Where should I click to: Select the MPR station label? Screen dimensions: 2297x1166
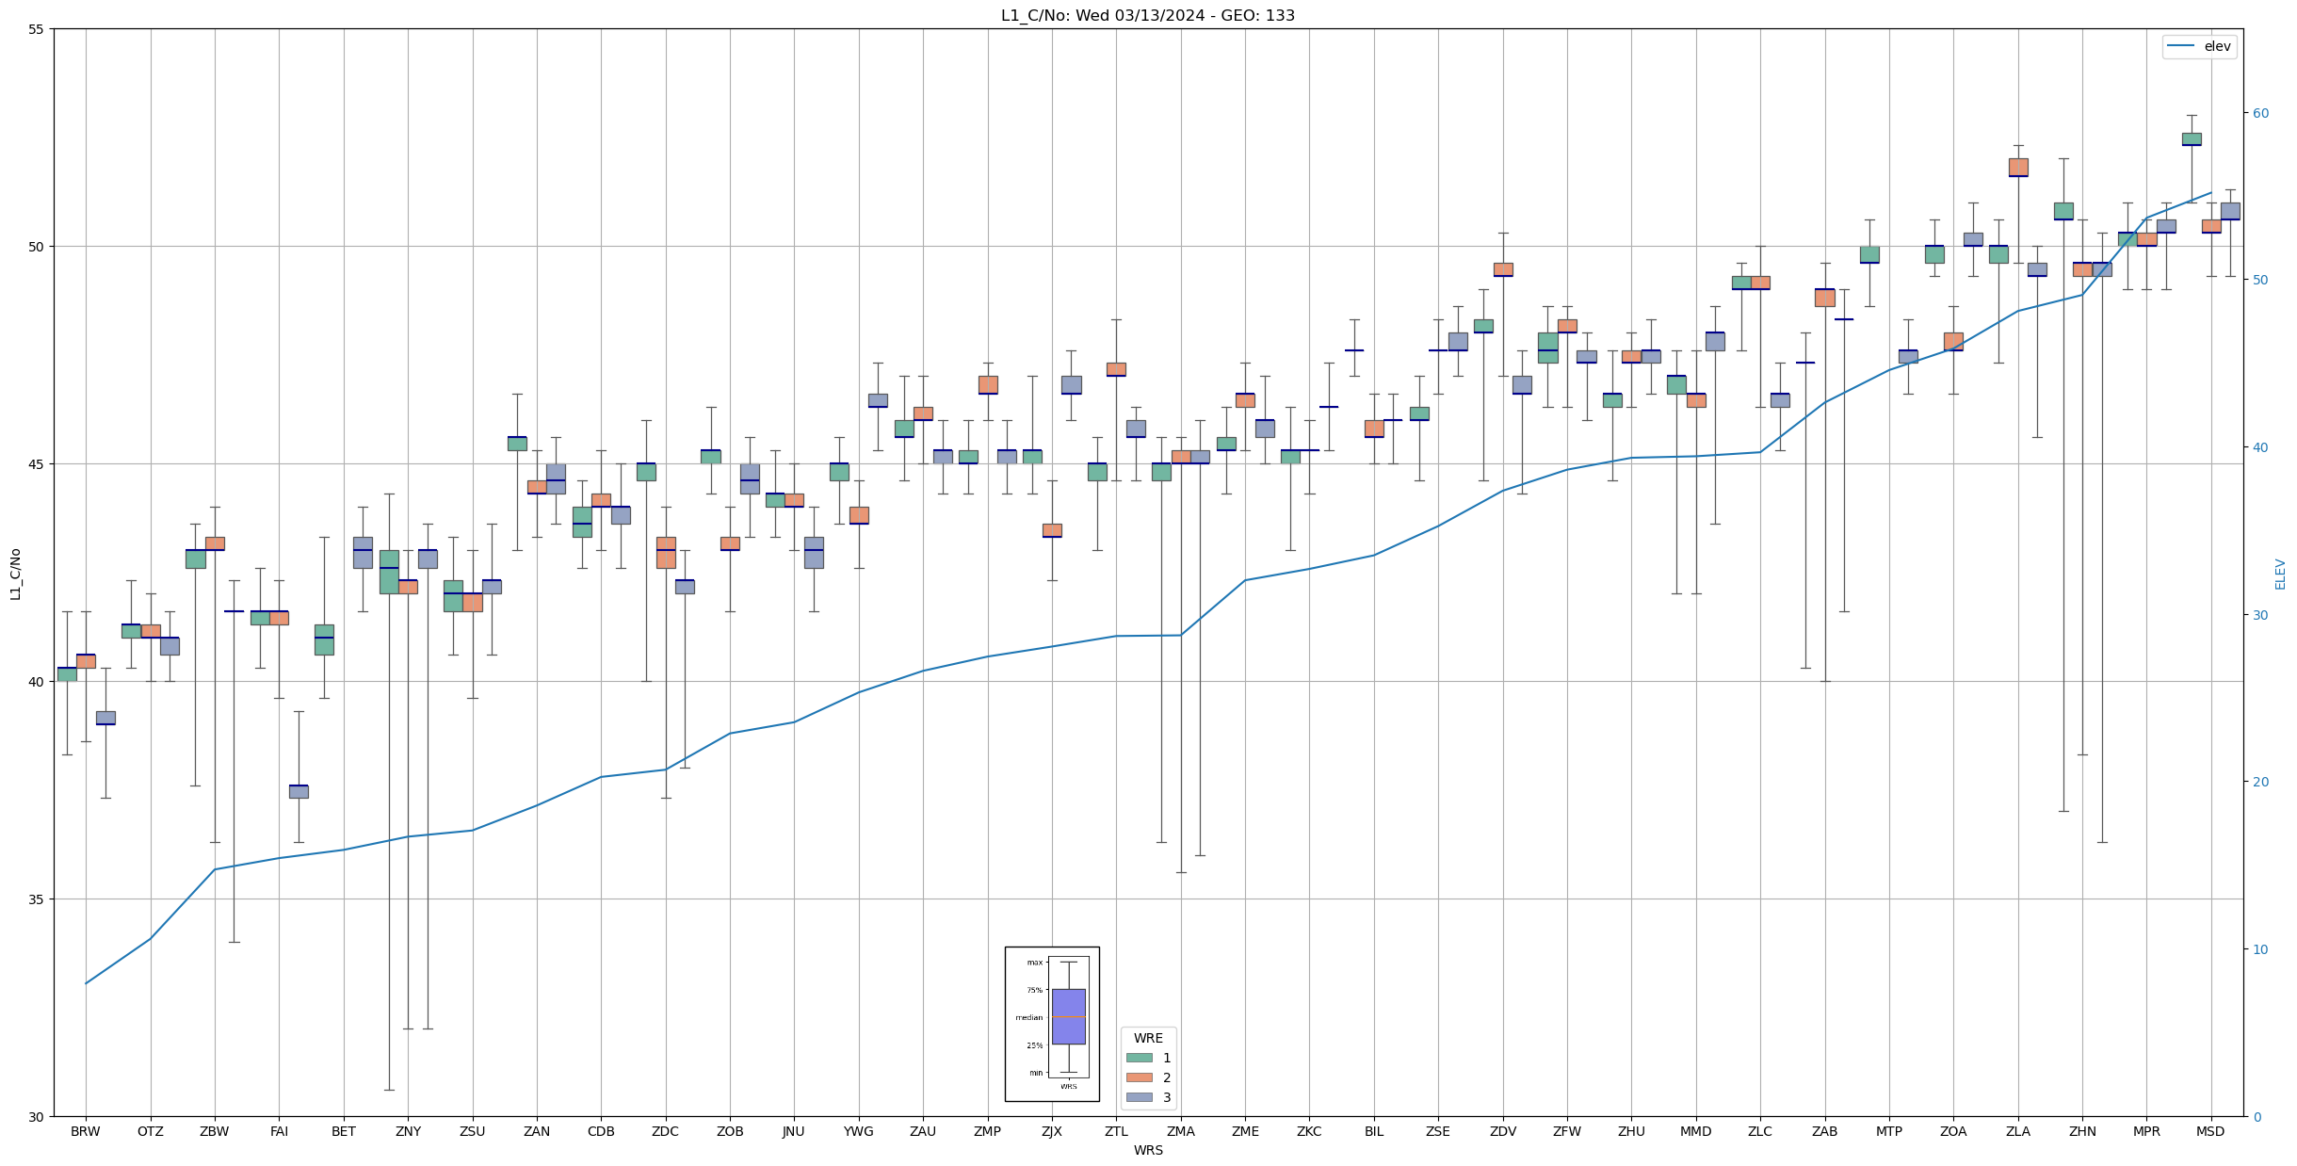click(2147, 1132)
